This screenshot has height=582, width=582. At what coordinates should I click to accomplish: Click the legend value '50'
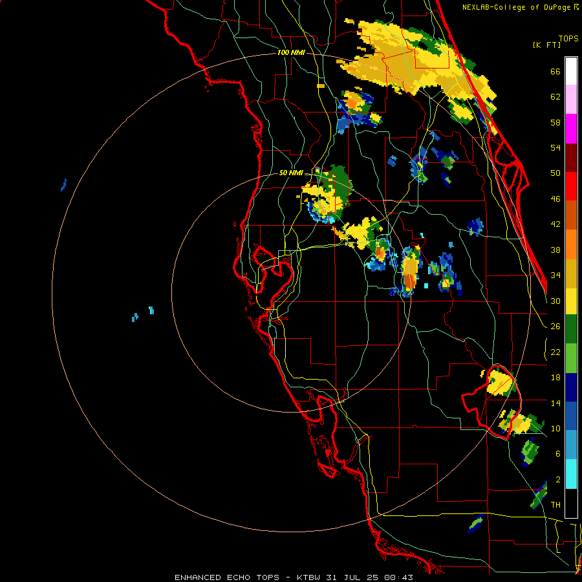(x=555, y=173)
